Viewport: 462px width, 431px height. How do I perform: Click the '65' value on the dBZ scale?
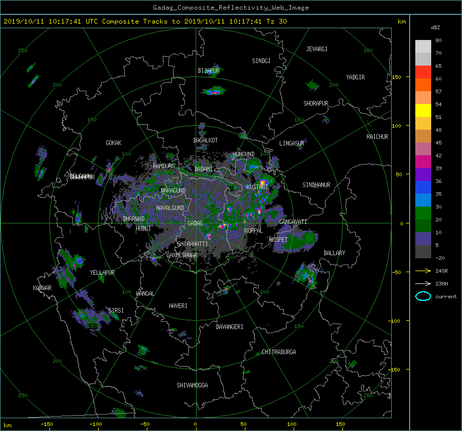[438, 66]
